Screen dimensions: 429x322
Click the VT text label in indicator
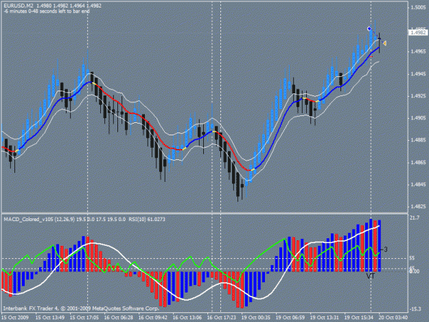tap(371, 276)
